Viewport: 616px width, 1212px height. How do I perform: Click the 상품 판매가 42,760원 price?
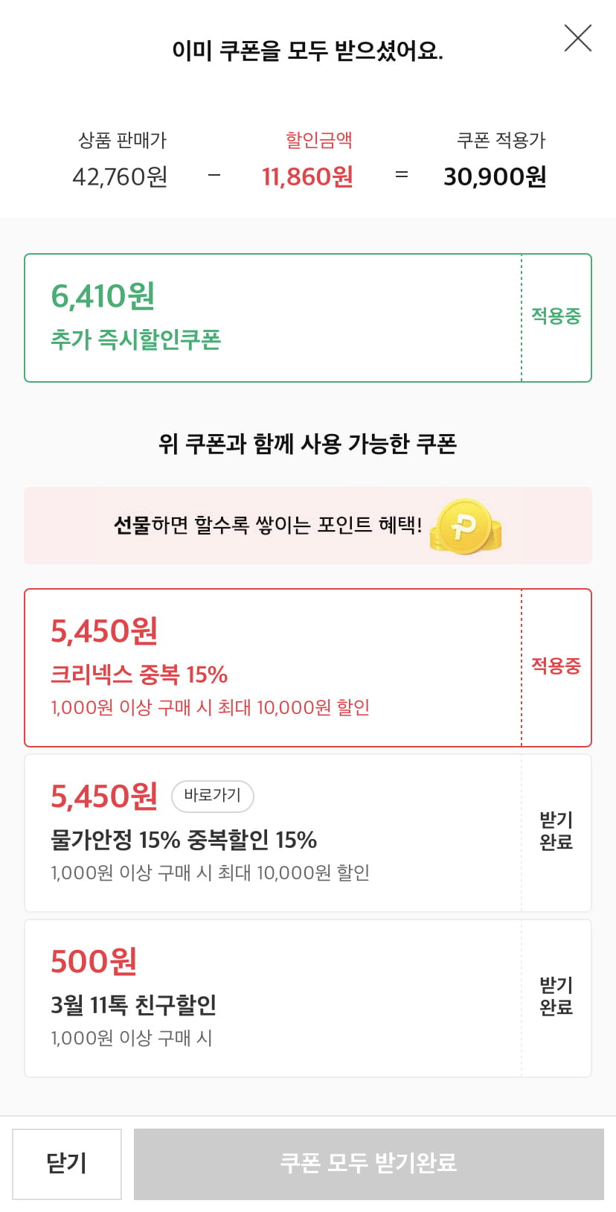pyautogui.click(x=120, y=177)
